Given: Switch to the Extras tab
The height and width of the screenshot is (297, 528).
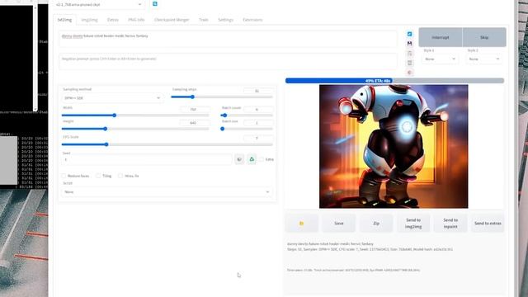Looking at the screenshot, I should coord(113,20).
